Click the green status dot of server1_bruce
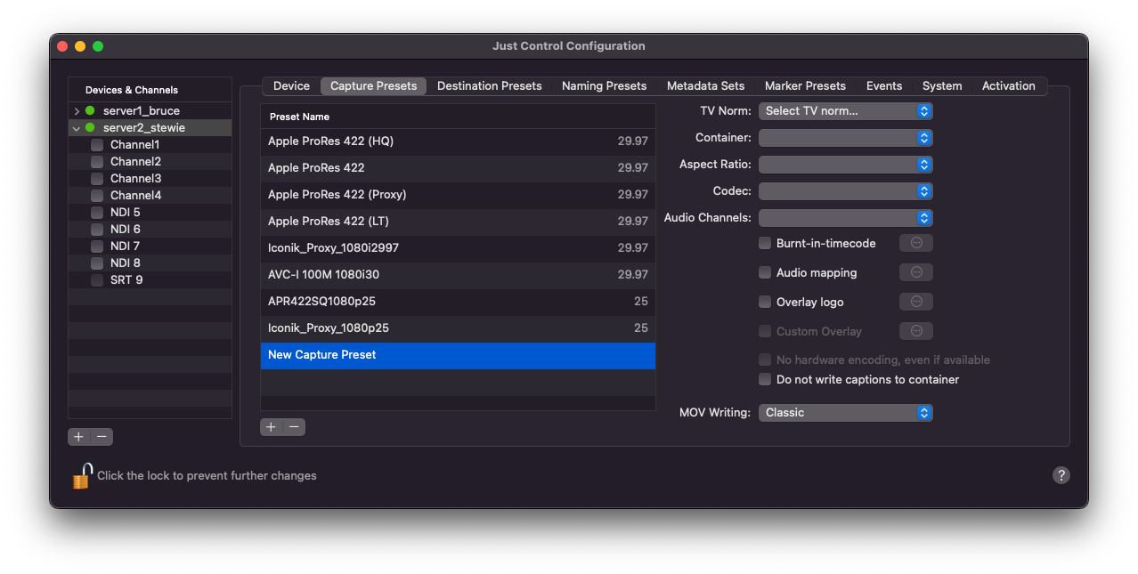1138x574 pixels. (x=90, y=111)
